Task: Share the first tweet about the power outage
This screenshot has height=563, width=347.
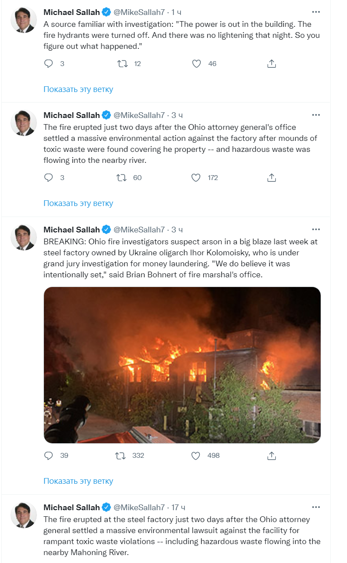Action: (x=271, y=64)
